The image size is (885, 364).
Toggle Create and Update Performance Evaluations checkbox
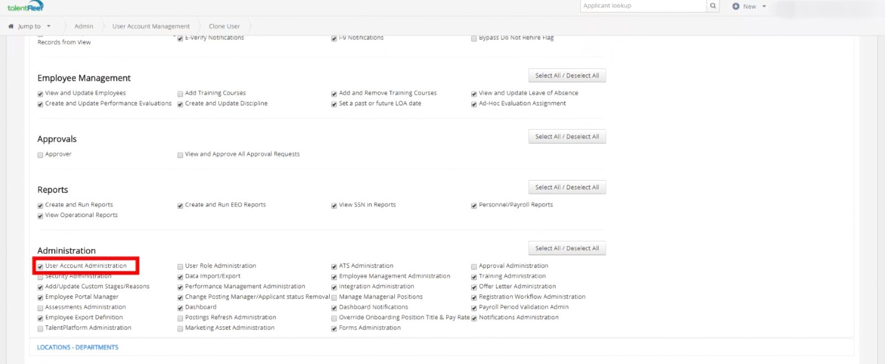[x=40, y=104]
